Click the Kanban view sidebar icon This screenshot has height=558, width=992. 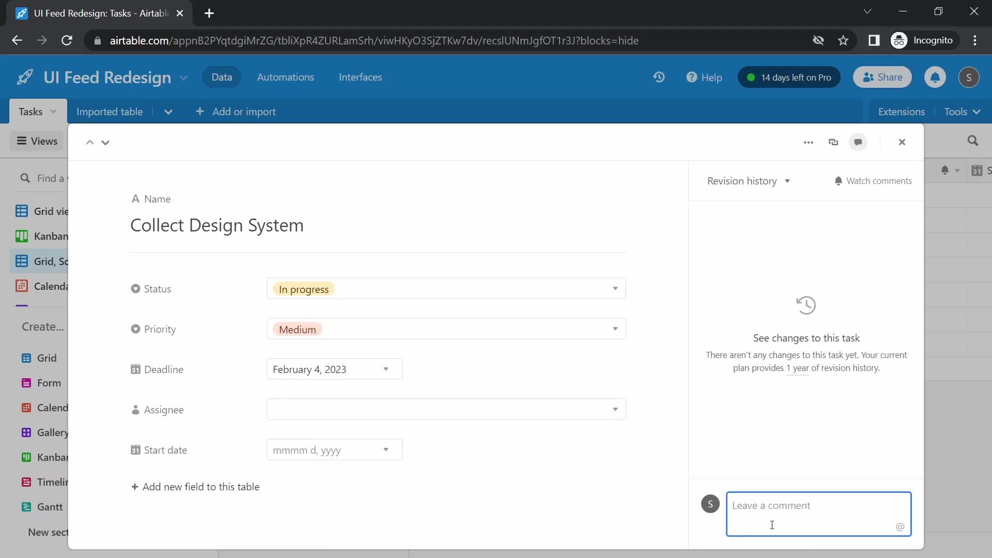point(23,236)
